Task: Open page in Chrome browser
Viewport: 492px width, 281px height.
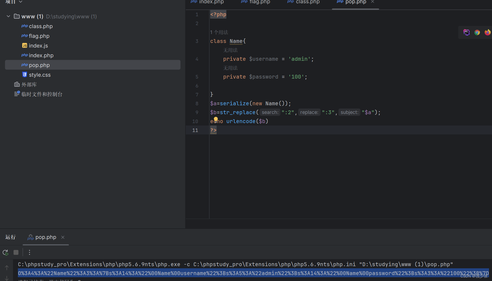Action: [x=477, y=32]
